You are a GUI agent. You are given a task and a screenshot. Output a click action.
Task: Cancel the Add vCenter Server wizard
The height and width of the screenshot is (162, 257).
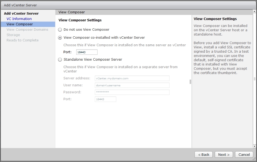(x=244, y=155)
